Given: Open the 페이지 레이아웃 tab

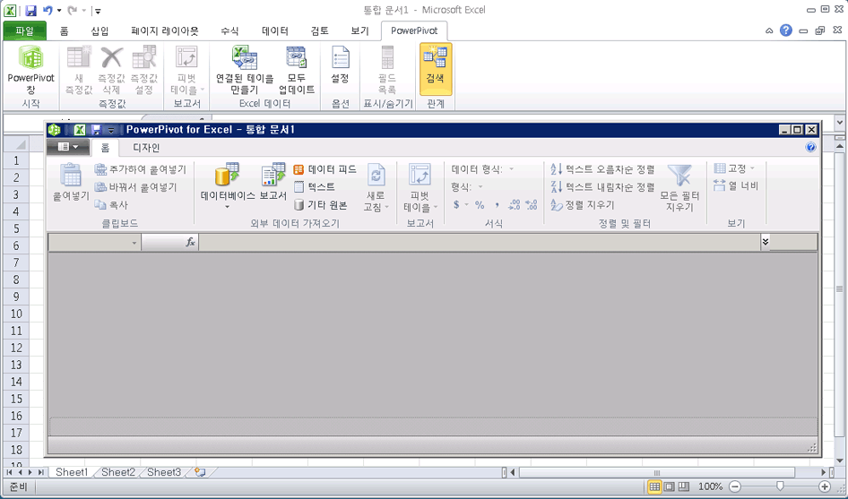Looking at the screenshot, I should 164,30.
